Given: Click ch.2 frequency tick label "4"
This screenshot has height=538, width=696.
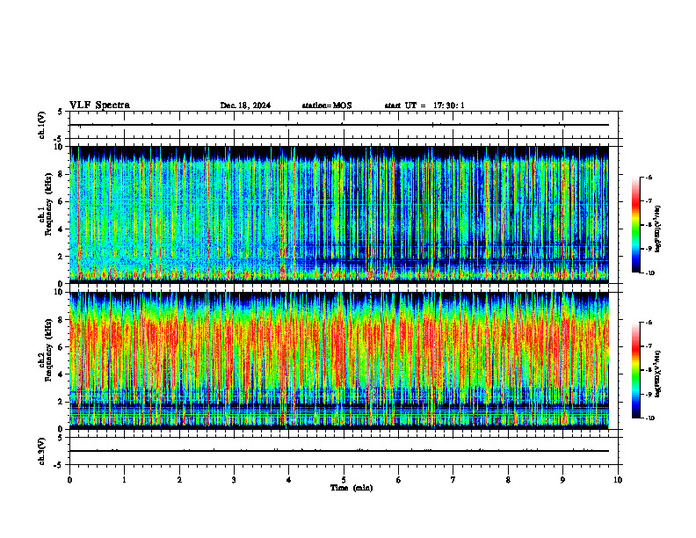Looking at the screenshot, I should click(x=62, y=374).
